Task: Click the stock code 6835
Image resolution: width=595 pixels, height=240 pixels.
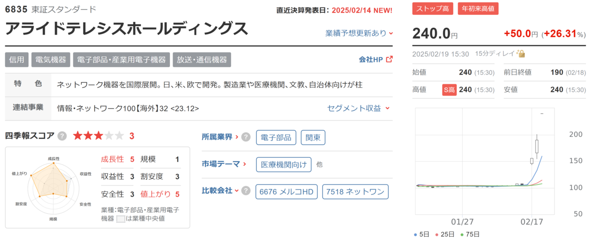Action: pyautogui.click(x=15, y=9)
